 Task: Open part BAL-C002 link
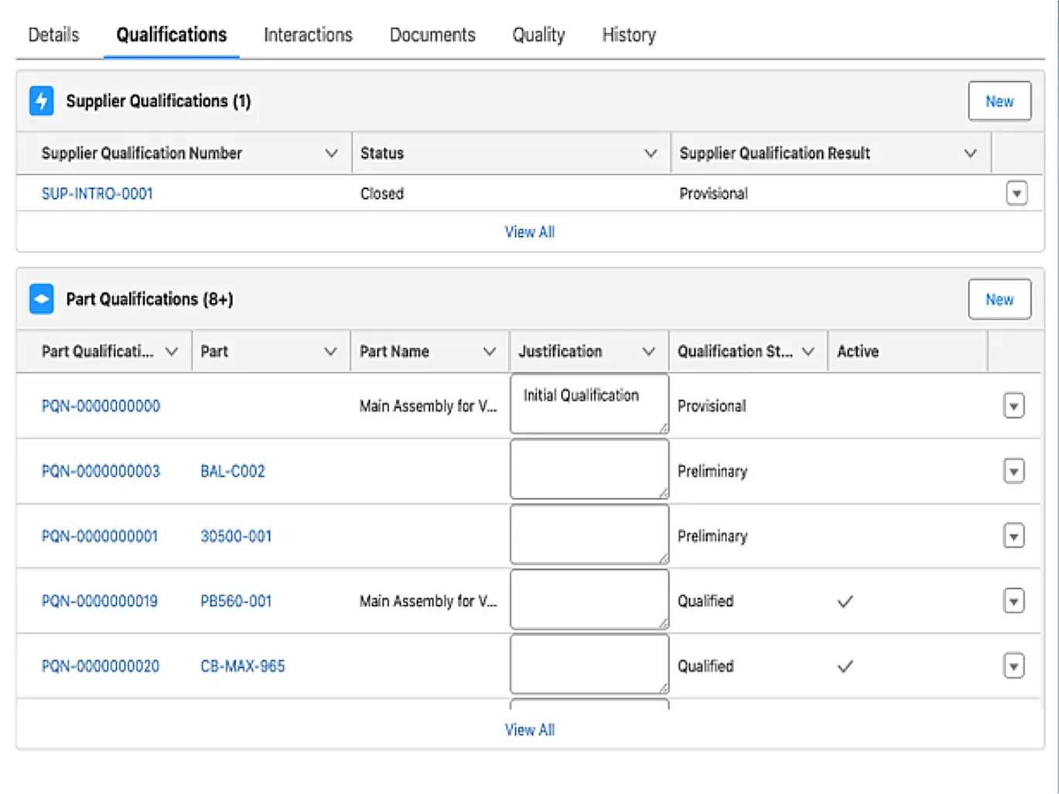233,471
